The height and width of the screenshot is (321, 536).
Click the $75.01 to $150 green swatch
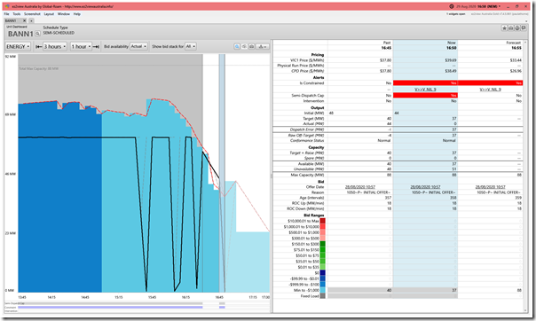tap(322, 250)
